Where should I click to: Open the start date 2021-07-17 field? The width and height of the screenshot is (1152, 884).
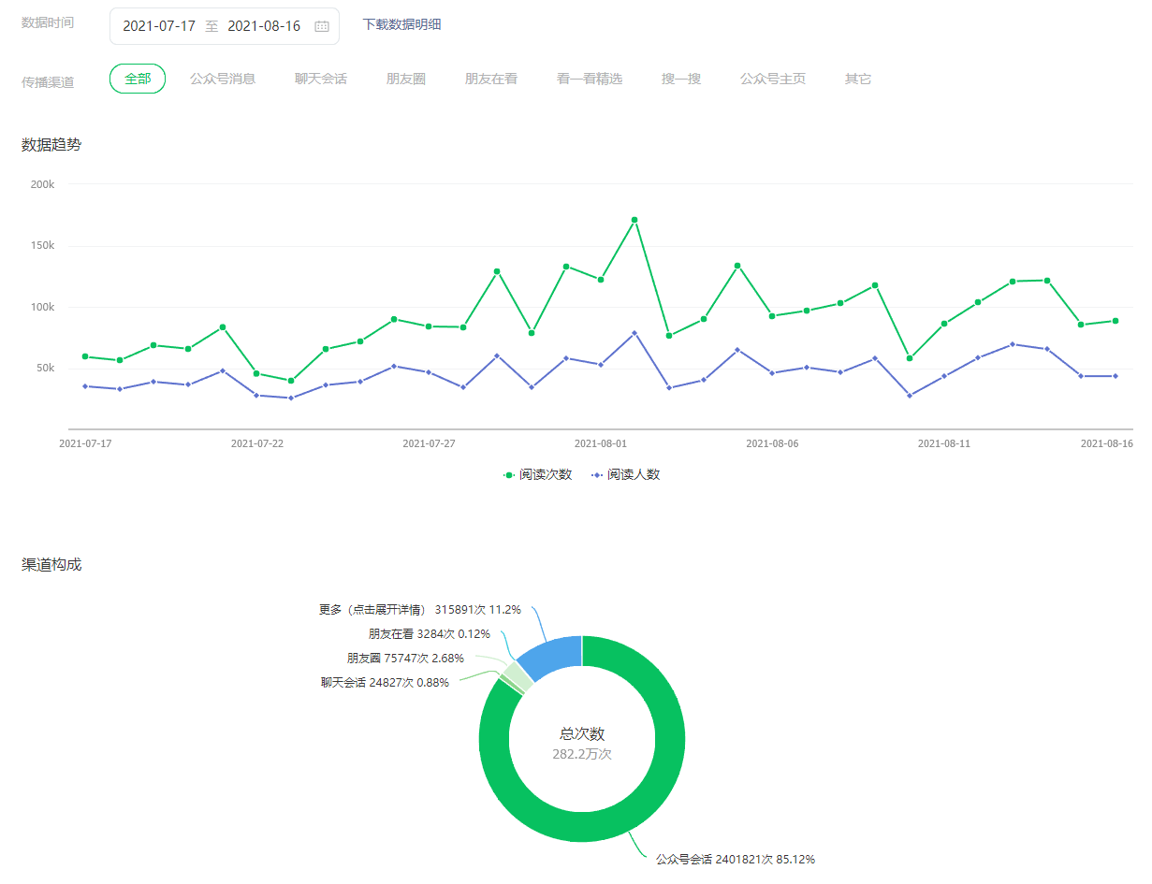[159, 26]
